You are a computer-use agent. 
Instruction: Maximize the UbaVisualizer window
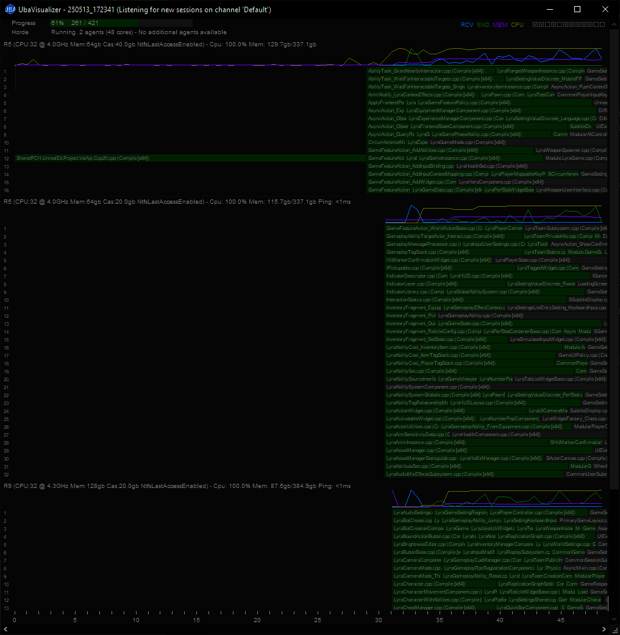577,10
